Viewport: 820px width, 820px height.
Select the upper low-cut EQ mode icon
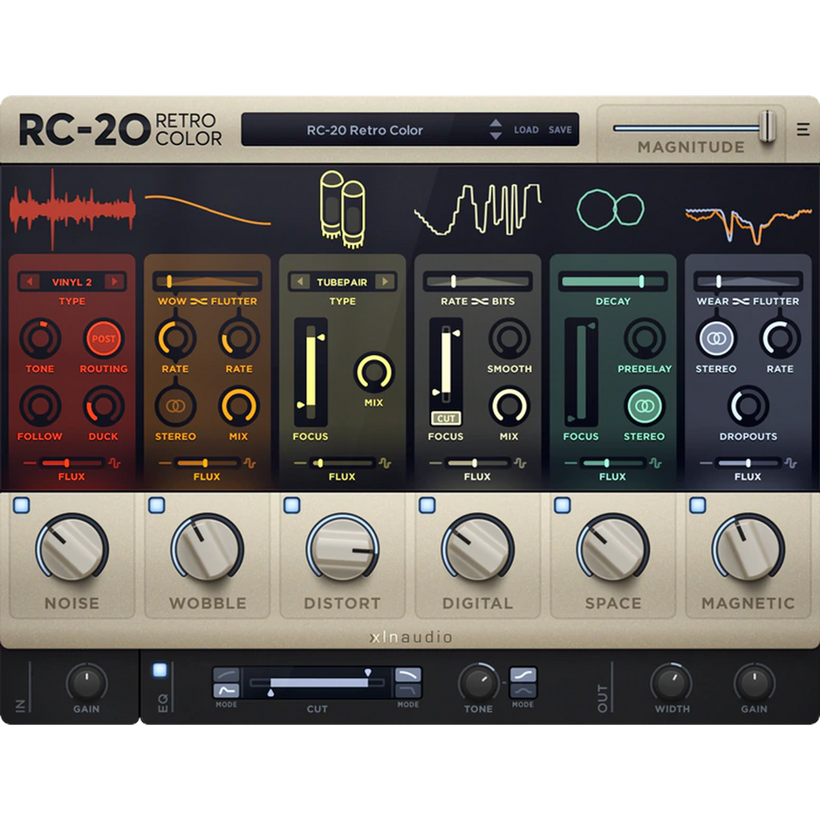click(226, 674)
